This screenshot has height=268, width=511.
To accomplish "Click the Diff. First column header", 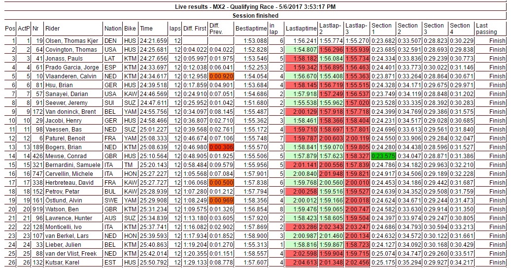I will click(195, 29).
